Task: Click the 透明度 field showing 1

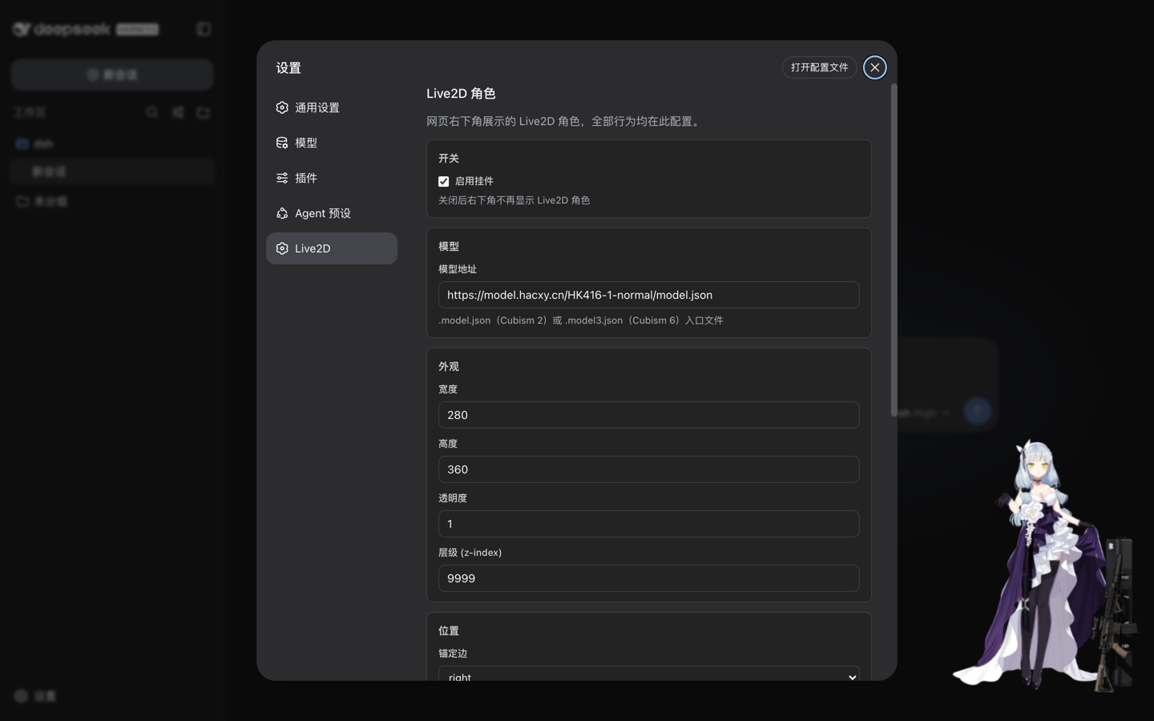Action: click(x=649, y=524)
